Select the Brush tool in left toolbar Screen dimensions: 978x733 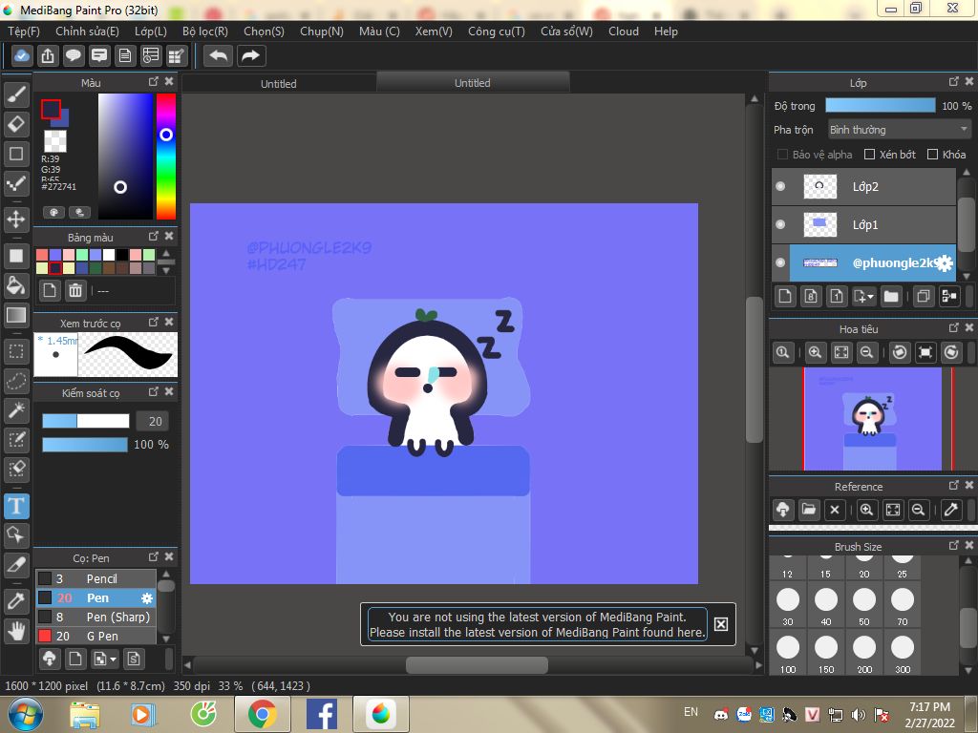pos(16,95)
